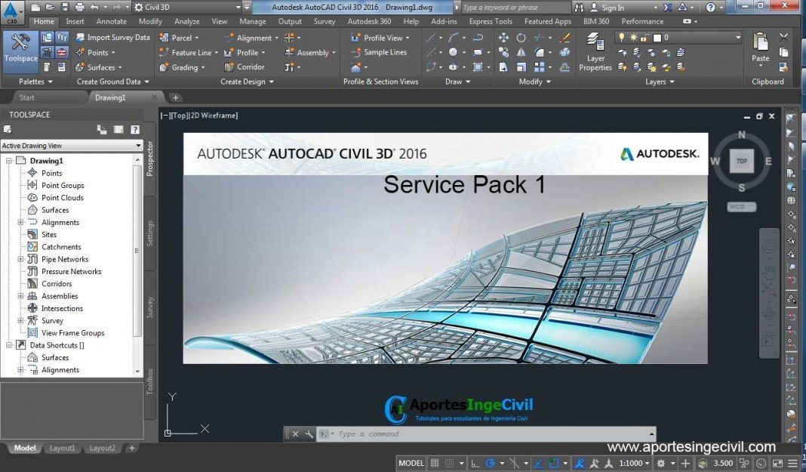806x472 pixels.
Task: Select the Rotate tool icon
Action: pos(521,38)
